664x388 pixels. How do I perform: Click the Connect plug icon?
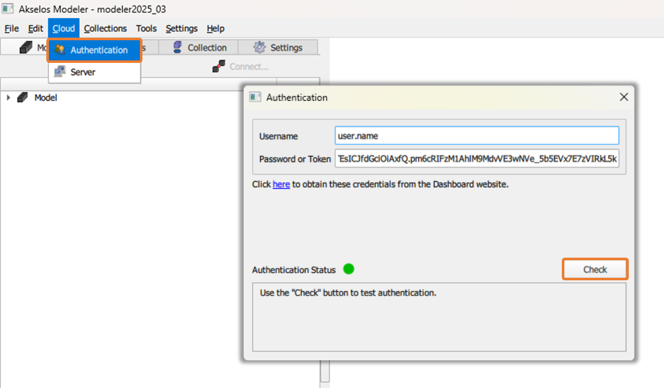218,66
